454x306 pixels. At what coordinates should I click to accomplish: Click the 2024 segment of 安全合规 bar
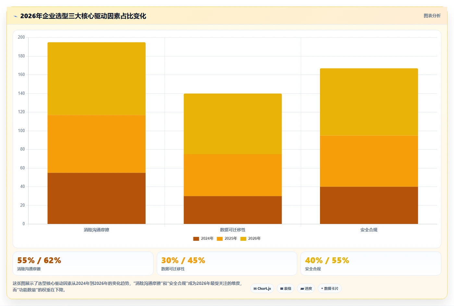[x=369, y=205]
